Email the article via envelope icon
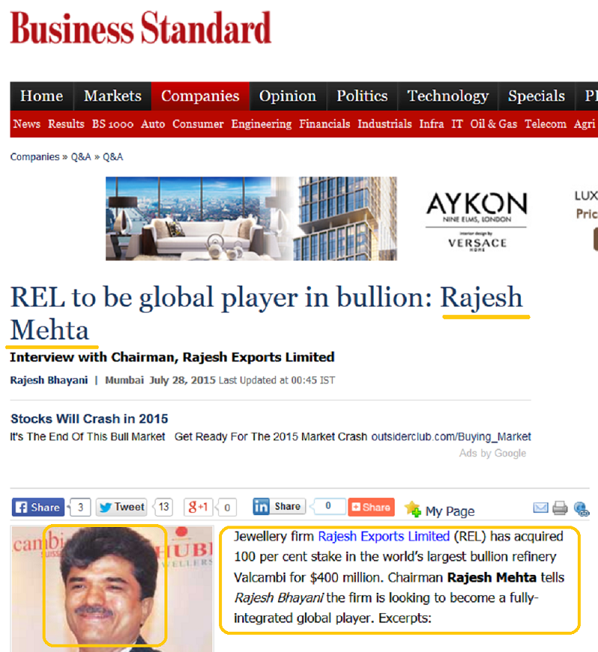 coord(540,508)
